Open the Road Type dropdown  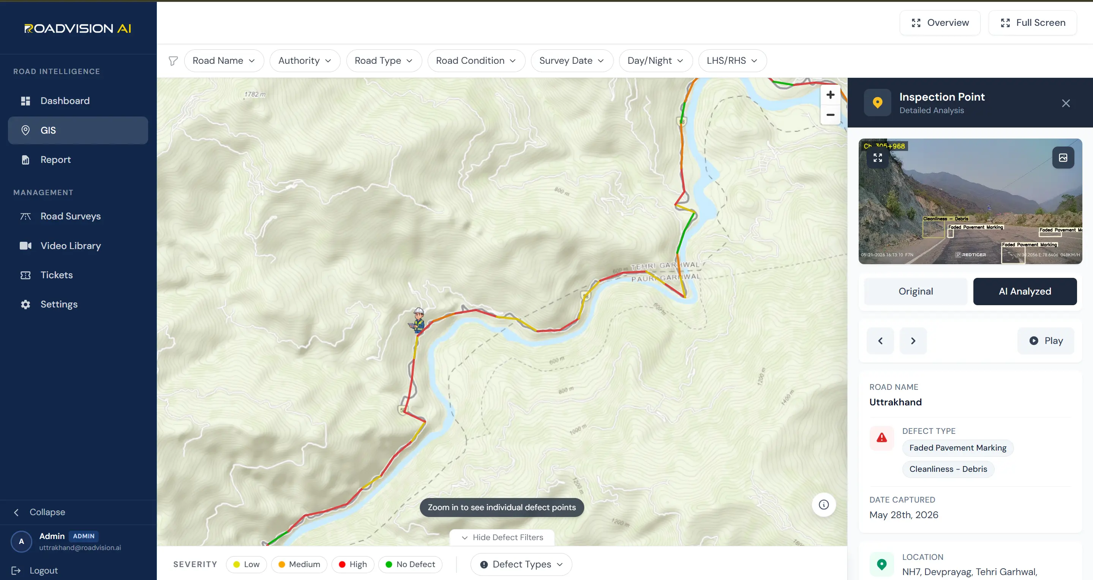pyautogui.click(x=384, y=61)
